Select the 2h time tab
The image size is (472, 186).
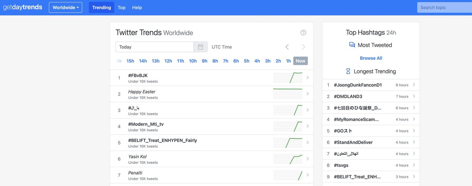point(278,61)
